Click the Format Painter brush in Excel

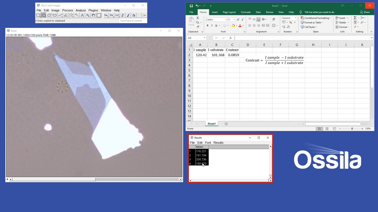click(198, 27)
